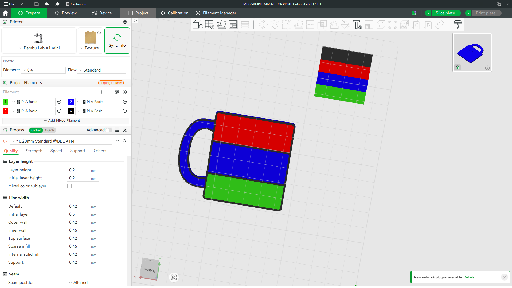Click the Add cube primitive icon

(x=198, y=25)
